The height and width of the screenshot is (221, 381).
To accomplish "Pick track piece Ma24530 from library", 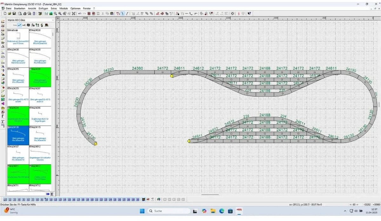I will tap(40, 38).
